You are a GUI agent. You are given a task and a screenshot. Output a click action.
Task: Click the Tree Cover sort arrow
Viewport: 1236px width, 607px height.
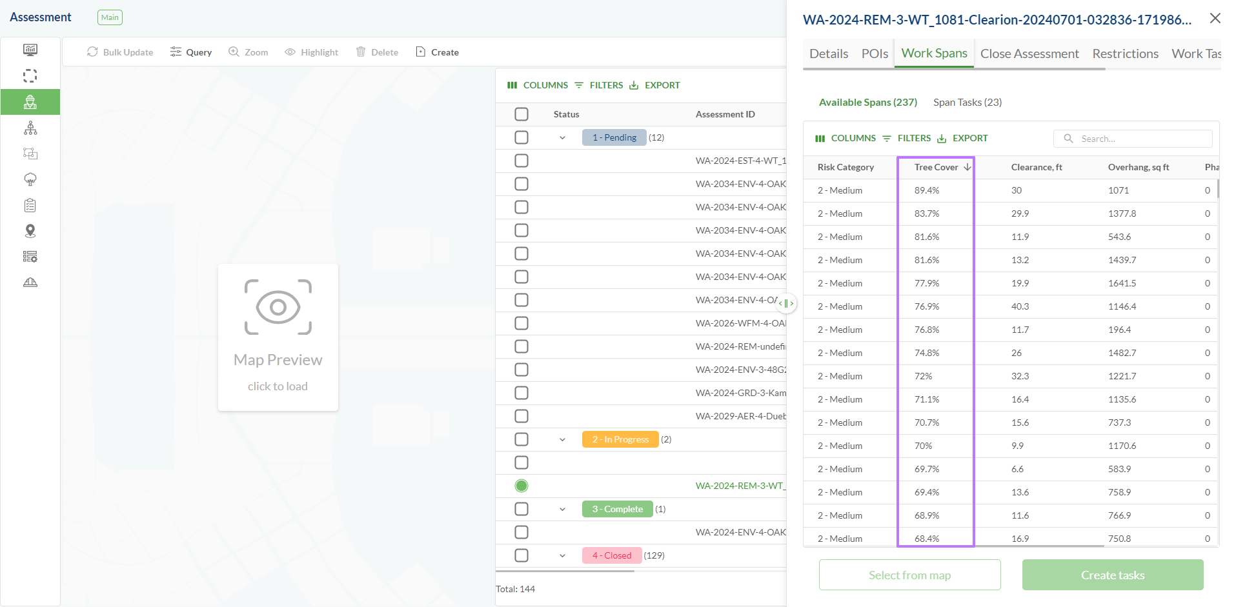pos(968,167)
